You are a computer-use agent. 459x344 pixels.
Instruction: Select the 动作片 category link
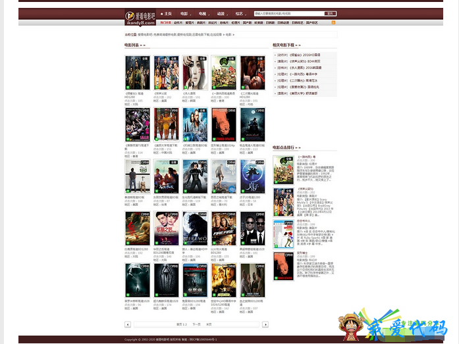pyautogui.click(x=178, y=23)
